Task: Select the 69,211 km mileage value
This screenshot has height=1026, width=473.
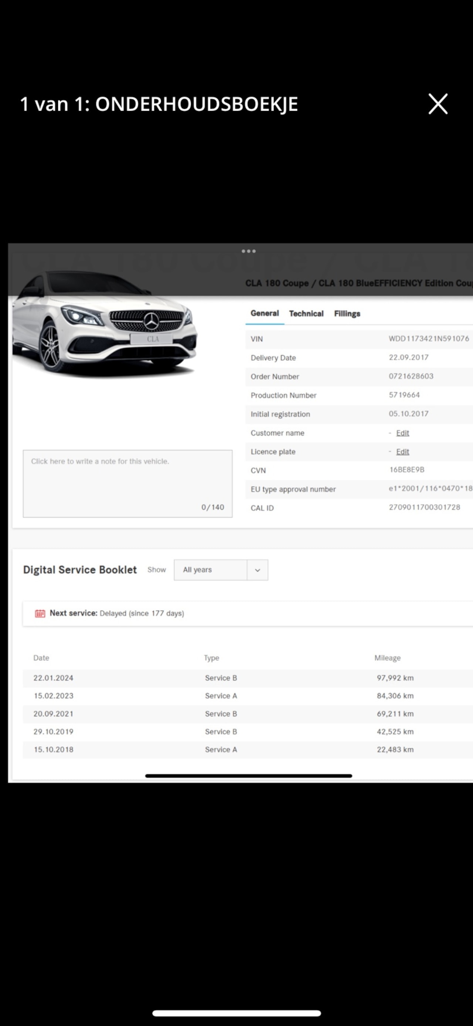Action: [x=395, y=714]
